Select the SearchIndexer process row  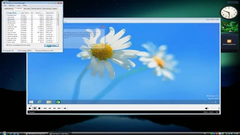click(31, 36)
